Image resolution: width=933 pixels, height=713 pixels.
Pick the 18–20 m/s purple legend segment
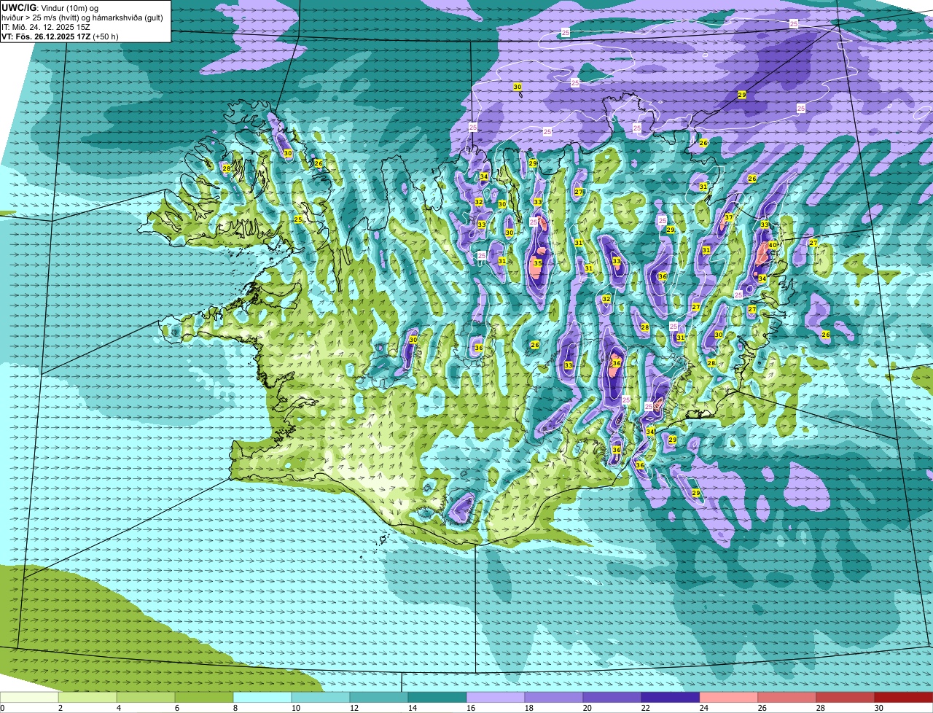click(x=554, y=697)
